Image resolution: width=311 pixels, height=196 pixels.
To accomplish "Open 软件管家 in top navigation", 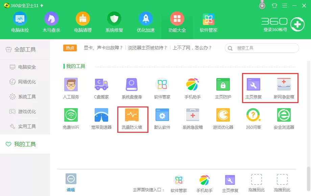I will [x=209, y=22].
